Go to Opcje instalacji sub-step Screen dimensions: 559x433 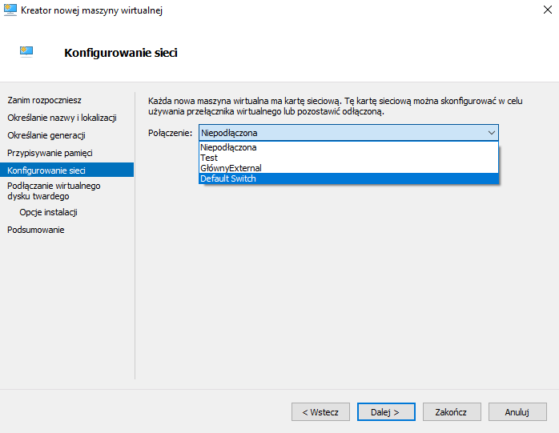pyautogui.click(x=49, y=212)
